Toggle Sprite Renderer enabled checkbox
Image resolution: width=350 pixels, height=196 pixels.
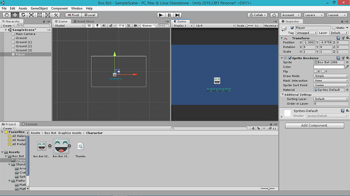tap(290, 58)
